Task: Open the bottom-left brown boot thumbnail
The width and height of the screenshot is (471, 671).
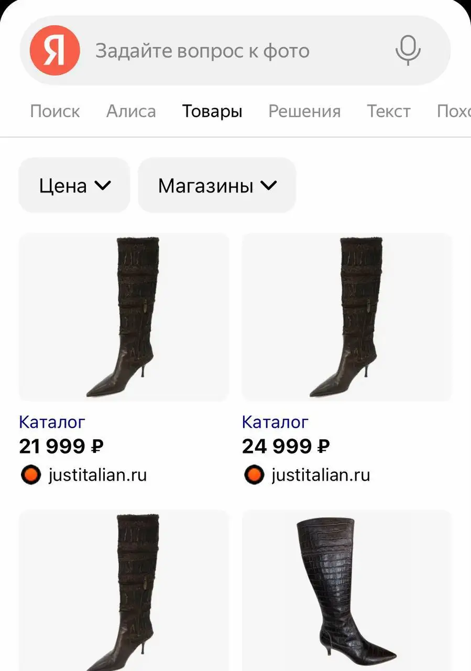Action: click(124, 590)
